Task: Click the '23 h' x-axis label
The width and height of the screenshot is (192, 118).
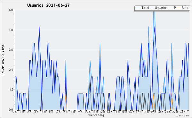Action: point(182,112)
